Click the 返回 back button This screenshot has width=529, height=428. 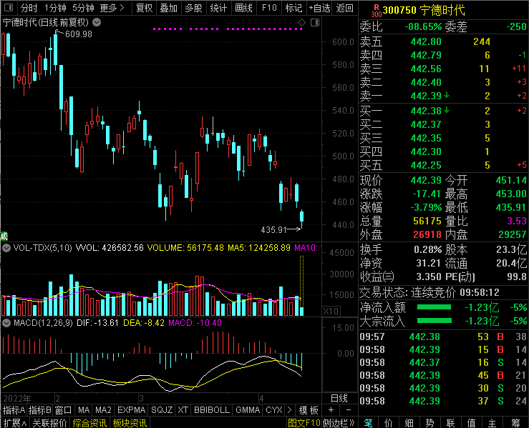[344, 8]
